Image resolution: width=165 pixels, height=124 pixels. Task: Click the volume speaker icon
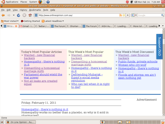136,2
